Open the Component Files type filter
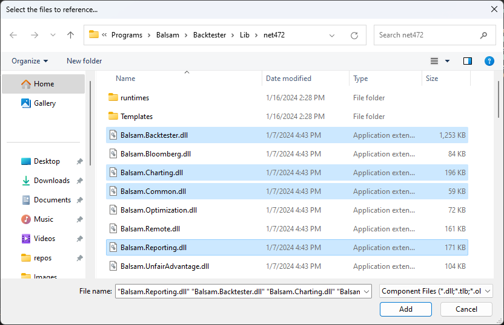504x325 pixels. 436,291
